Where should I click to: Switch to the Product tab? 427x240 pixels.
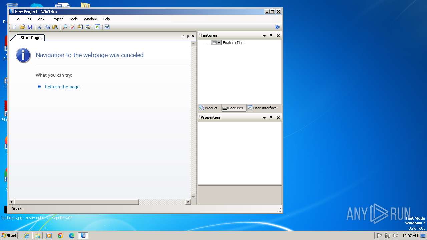click(x=208, y=108)
